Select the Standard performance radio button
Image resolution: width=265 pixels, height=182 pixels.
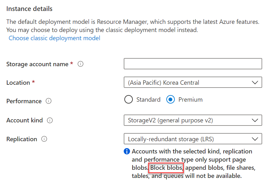pos(128,99)
